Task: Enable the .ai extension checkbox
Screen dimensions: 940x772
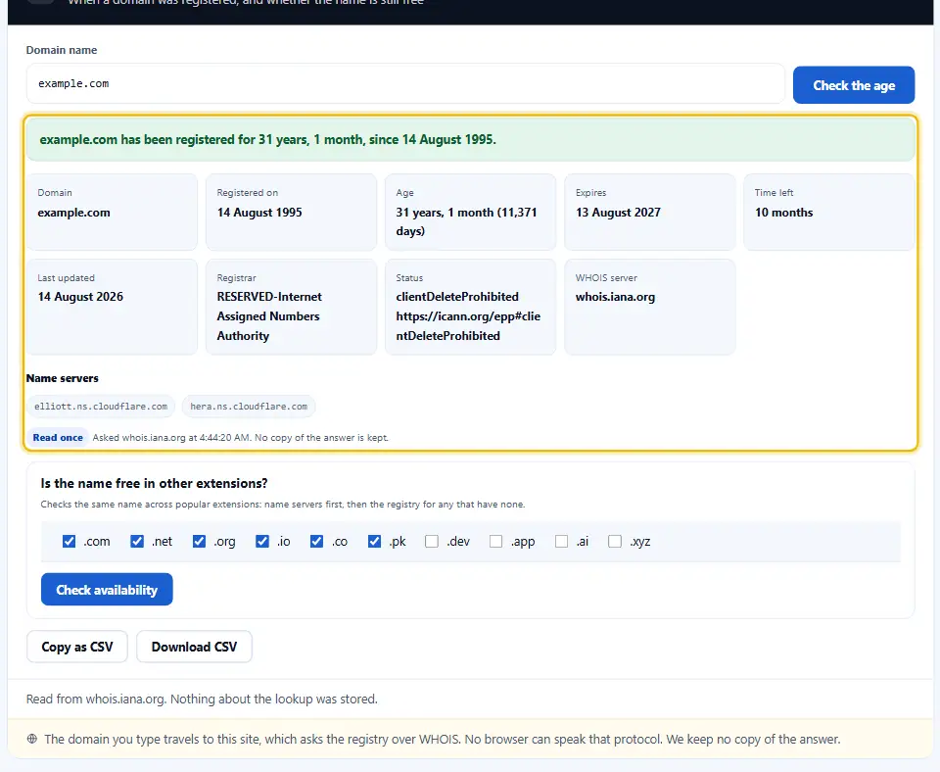Action: coord(561,541)
